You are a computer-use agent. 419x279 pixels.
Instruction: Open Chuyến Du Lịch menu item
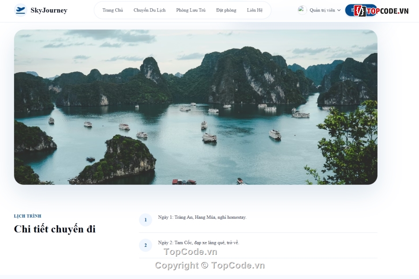(x=150, y=10)
